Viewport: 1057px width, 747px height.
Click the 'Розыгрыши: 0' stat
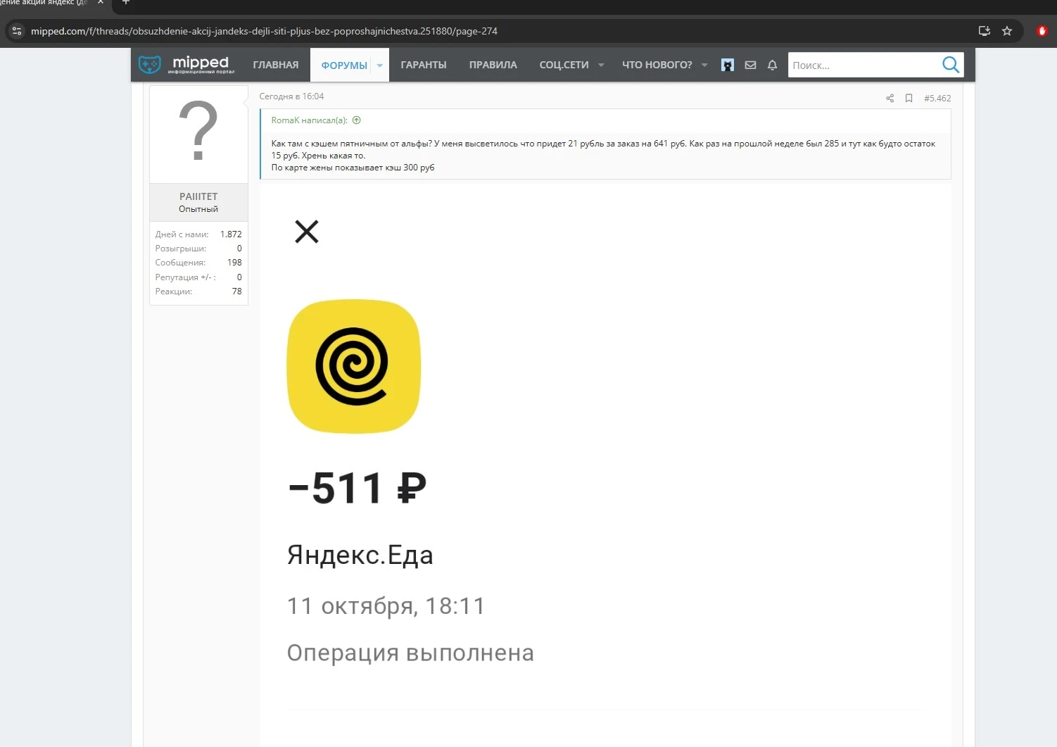(x=198, y=249)
